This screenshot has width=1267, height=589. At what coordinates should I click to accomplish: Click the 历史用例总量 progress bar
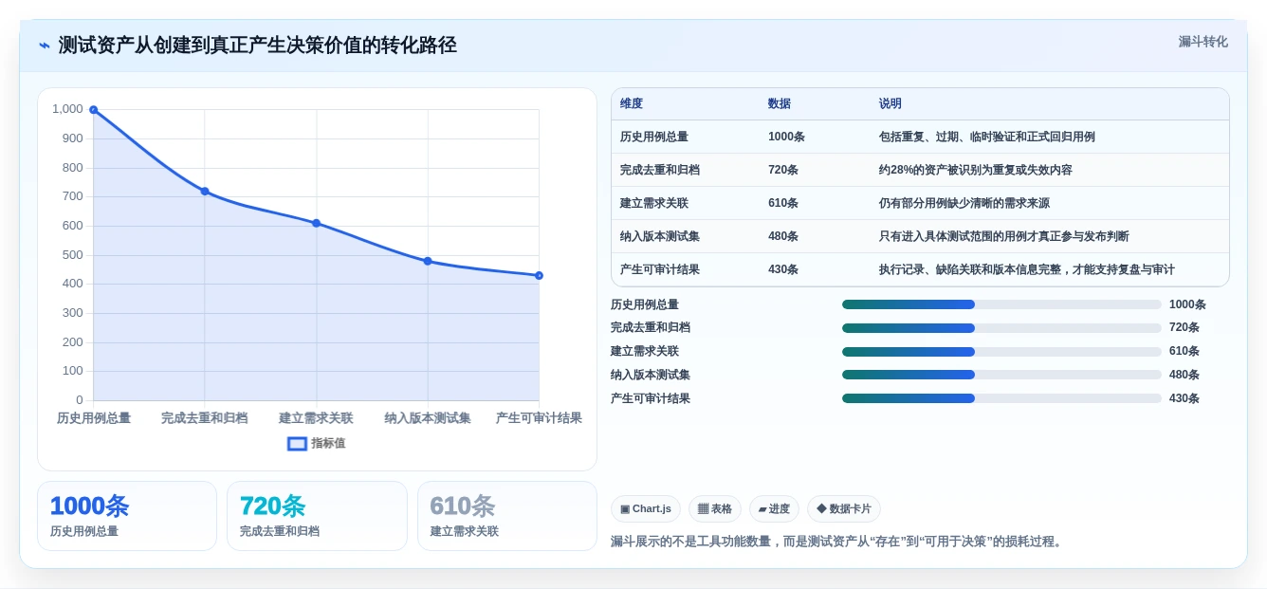coord(1001,304)
